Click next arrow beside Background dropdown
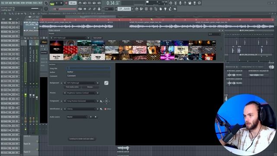277x156 pixels. [98, 83]
